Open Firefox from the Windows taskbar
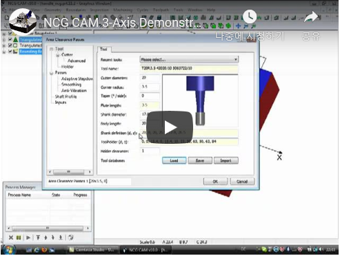 pos(44,250)
